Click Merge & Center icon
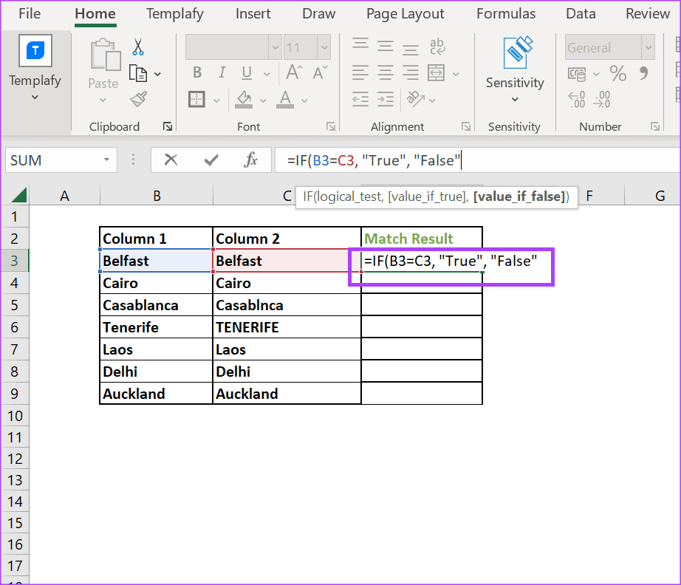This screenshot has width=681, height=585. coord(436,72)
